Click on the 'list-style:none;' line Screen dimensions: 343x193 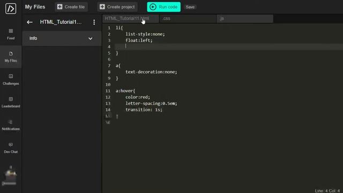(x=145, y=34)
